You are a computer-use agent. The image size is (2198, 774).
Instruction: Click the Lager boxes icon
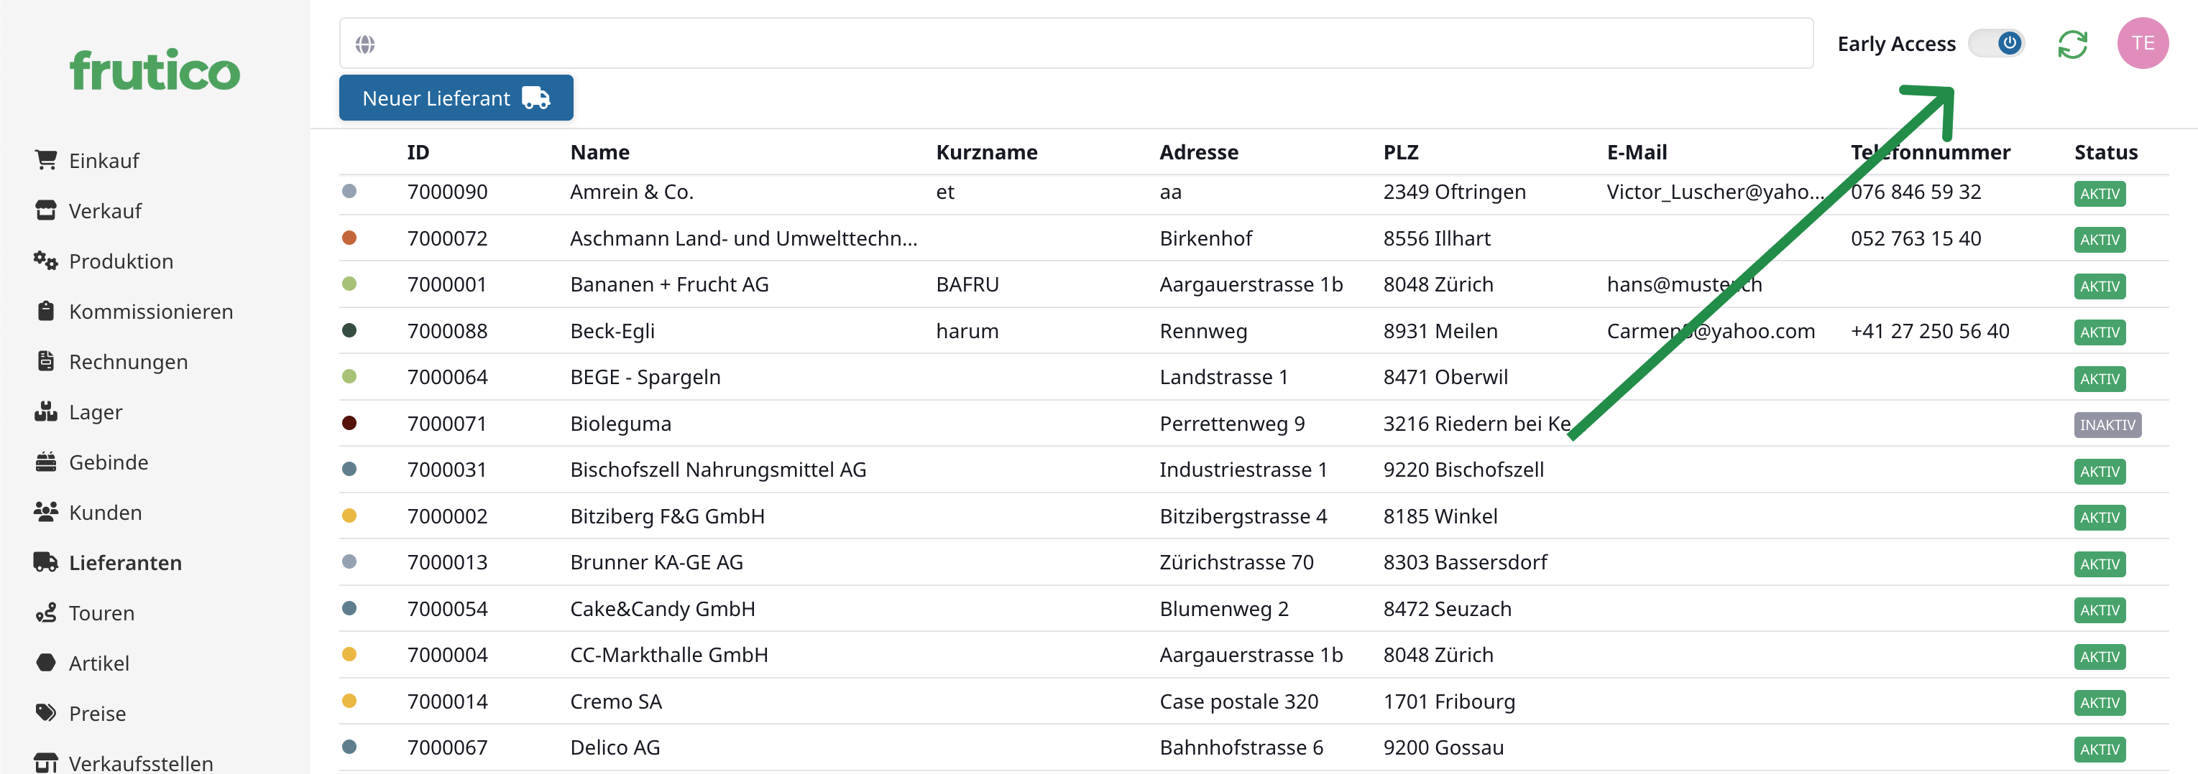click(x=46, y=411)
